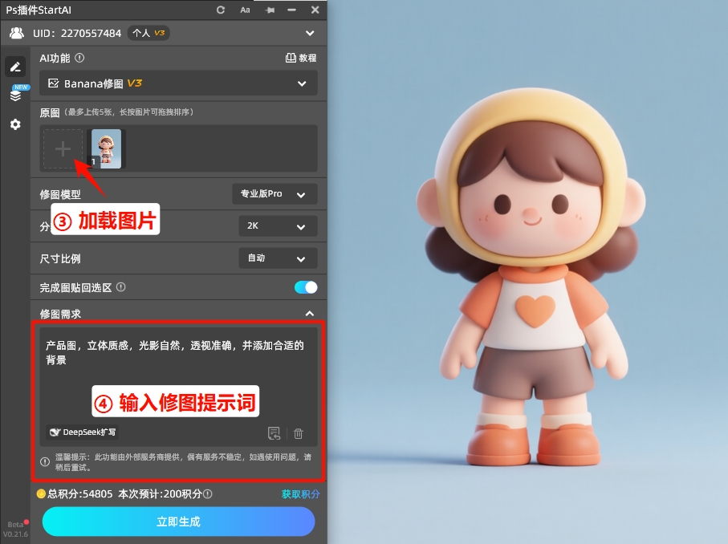Viewport: 728px width, 544px height.
Task: Click the Aa text-size icon in title bar
Action: point(245,10)
